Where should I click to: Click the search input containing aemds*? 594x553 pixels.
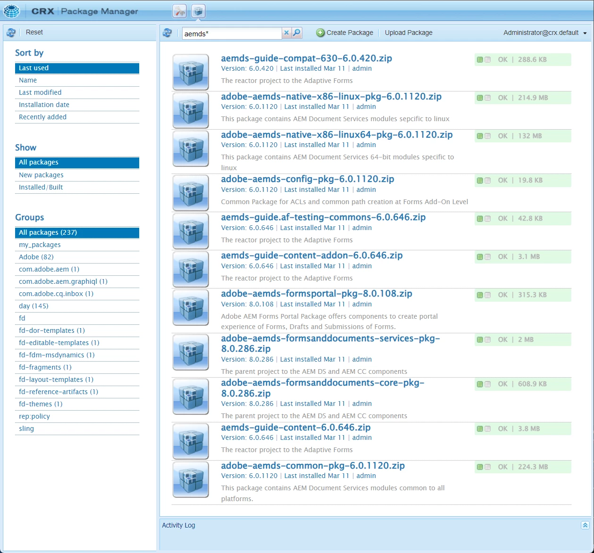[232, 33]
